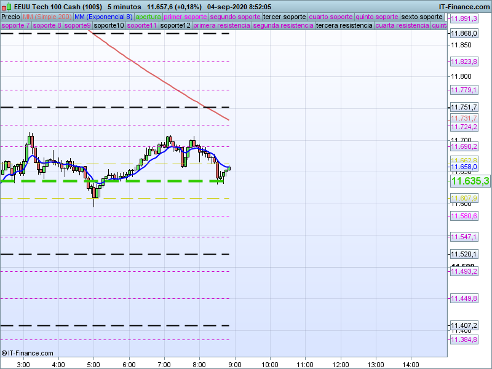Image resolution: width=492 pixels, height=369 pixels.
Task: Click the green 11.635,3 price tag
Action: (x=470, y=181)
